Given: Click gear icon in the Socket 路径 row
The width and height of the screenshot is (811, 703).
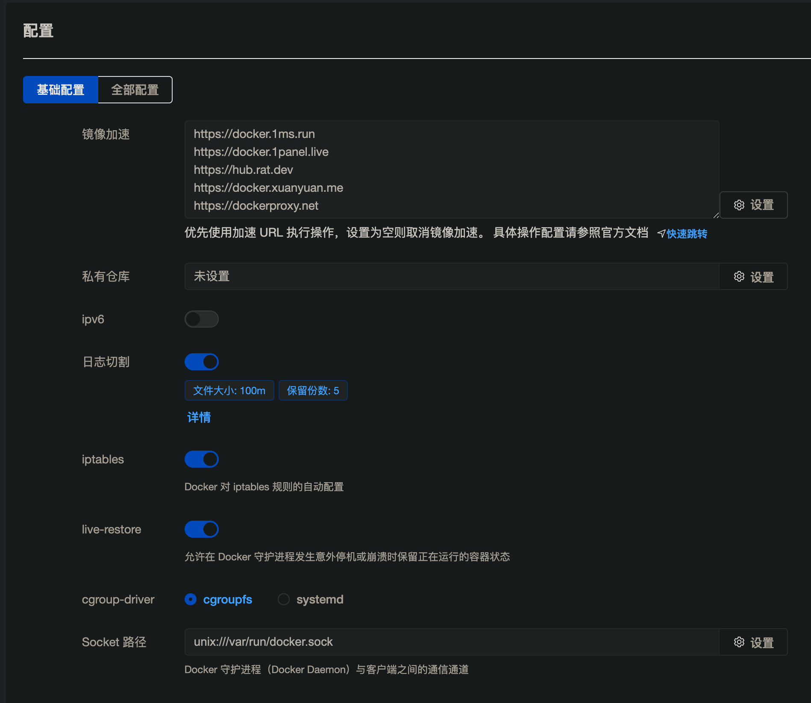Looking at the screenshot, I should point(739,642).
